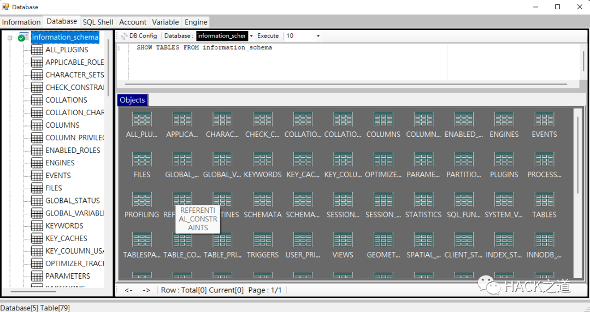Go to the previous page with <- button
This screenshot has width=590, height=312.
(x=129, y=290)
